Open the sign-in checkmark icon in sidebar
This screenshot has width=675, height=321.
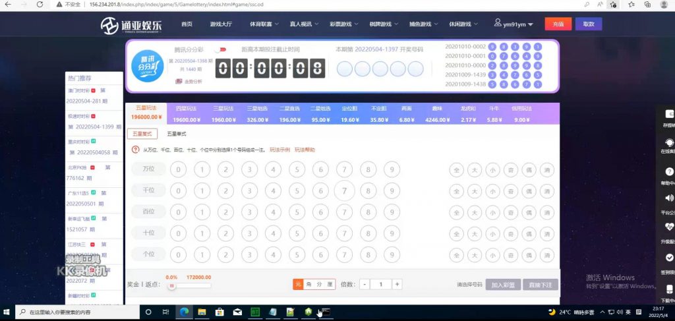[x=670, y=257]
